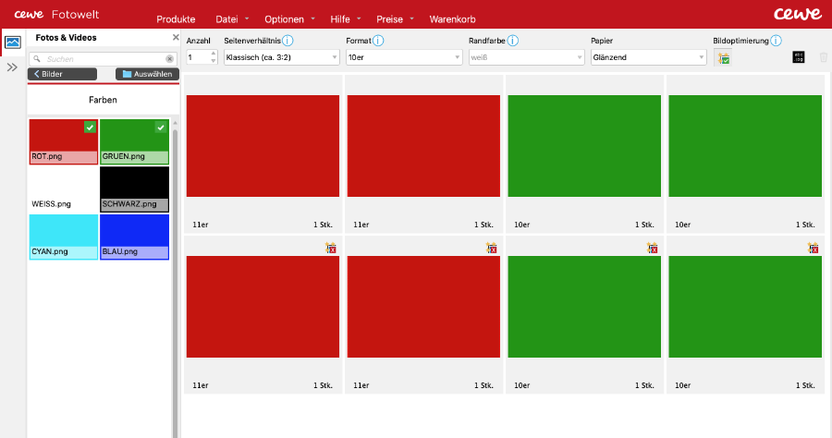Click optimization-off icon on second bottom-row red print
Image resolution: width=832 pixels, height=438 pixels.
[492, 248]
